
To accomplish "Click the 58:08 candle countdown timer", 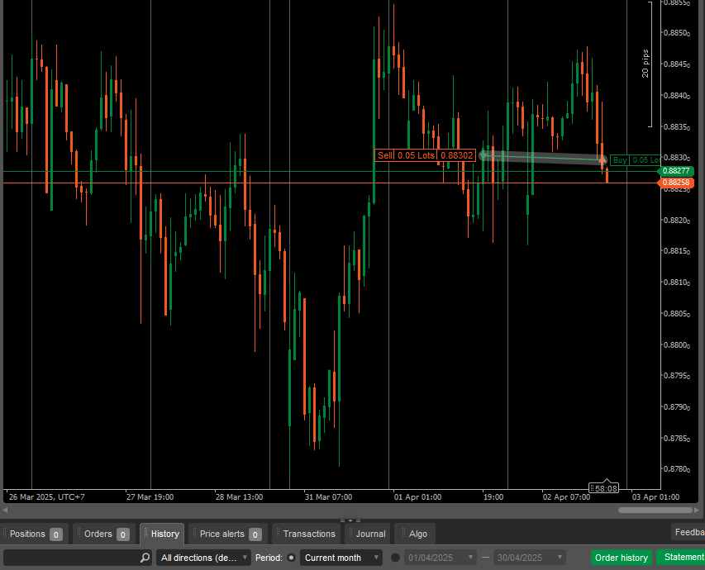I will pyautogui.click(x=603, y=489).
